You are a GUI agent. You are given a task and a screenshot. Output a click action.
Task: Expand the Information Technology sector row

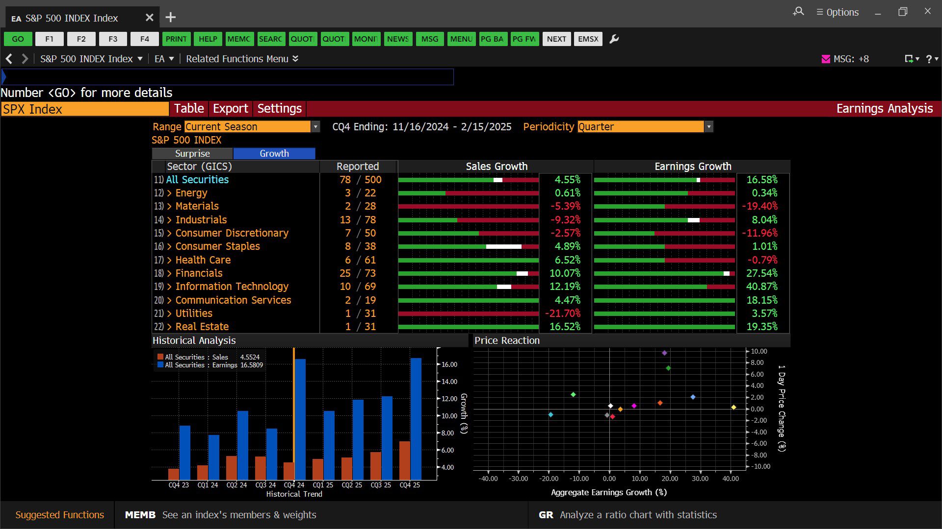[x=169, y=287]
